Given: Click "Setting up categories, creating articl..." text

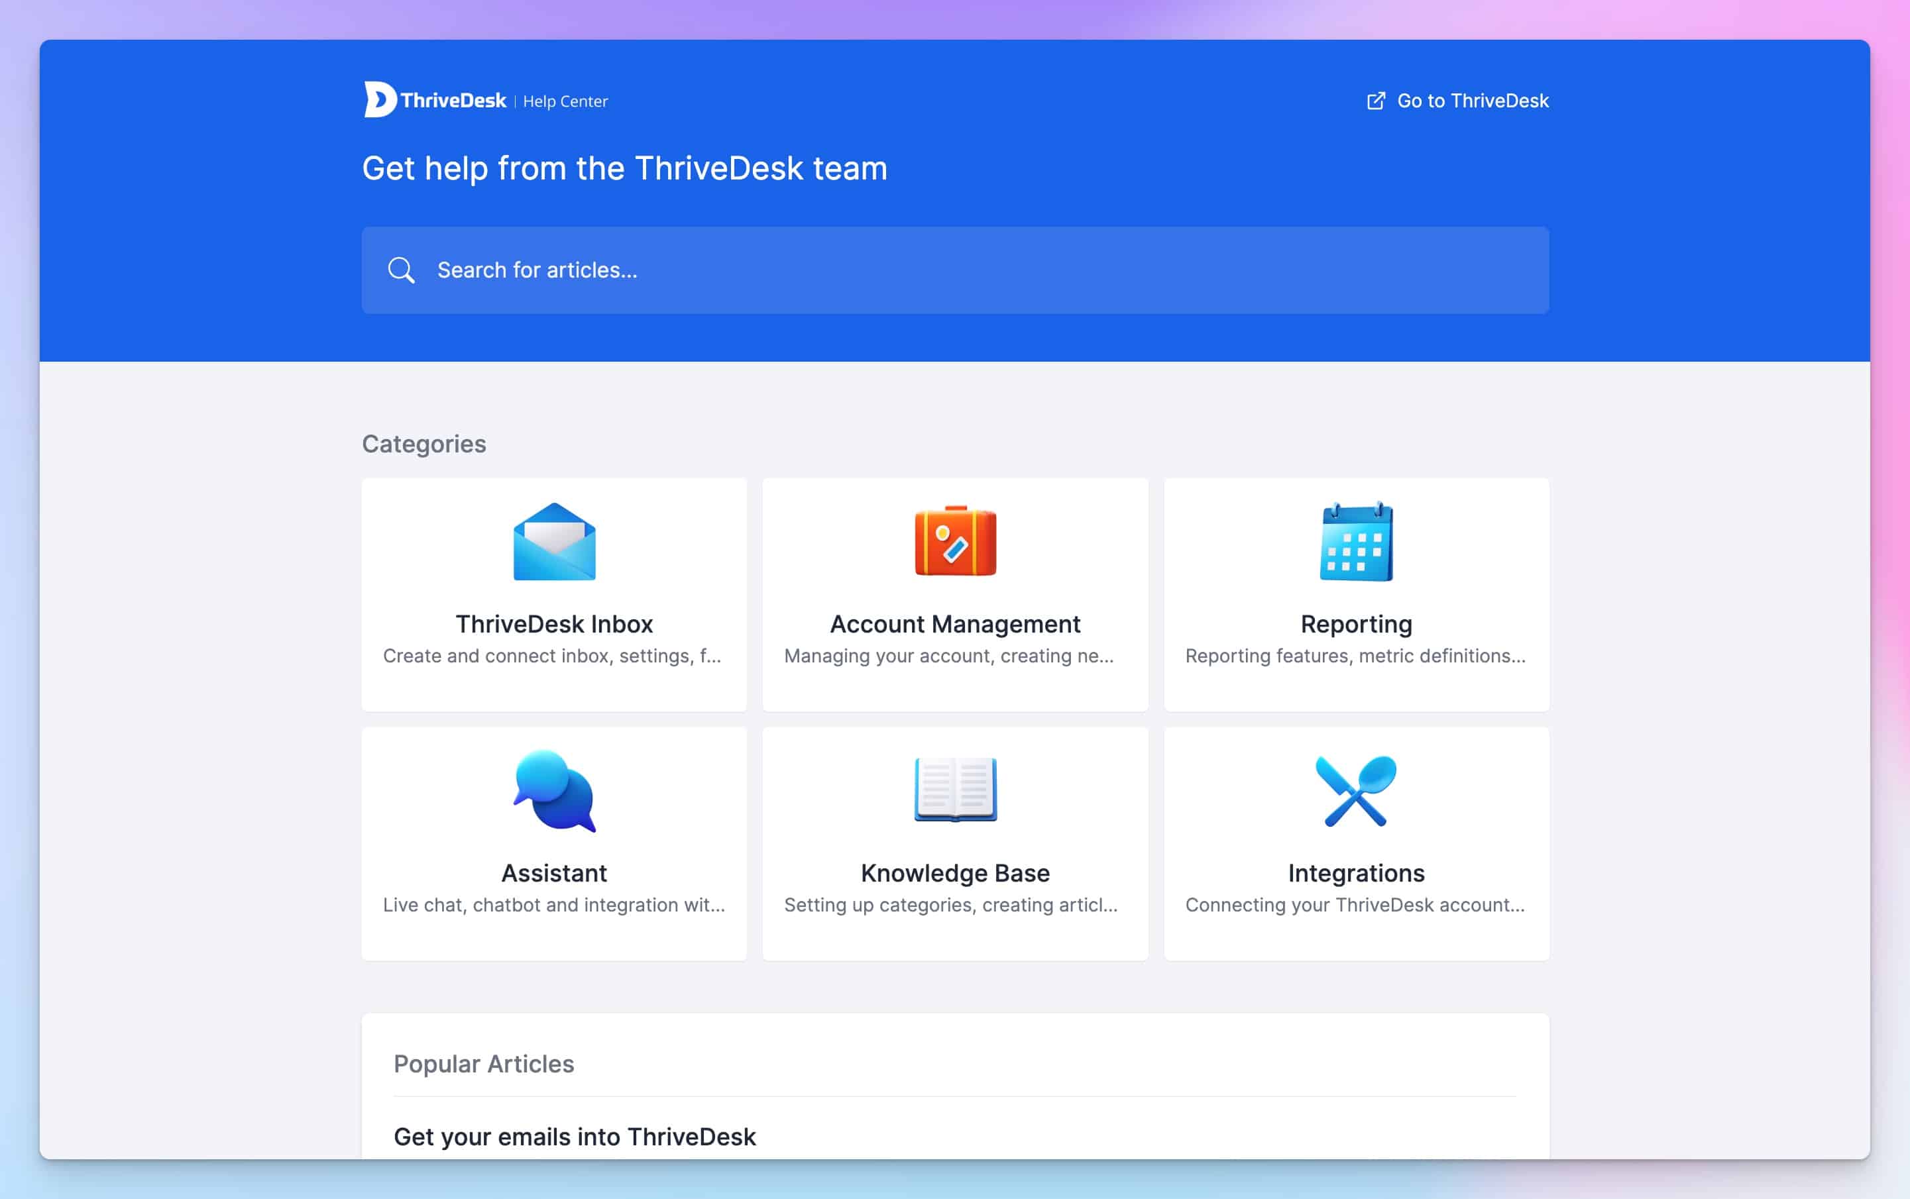Looking at the screenshot, I should pos(951,905).
